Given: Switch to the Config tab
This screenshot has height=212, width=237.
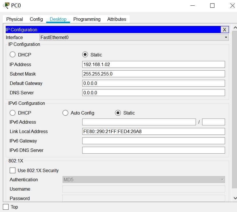Looking at the screenshot, I should 36,19.
